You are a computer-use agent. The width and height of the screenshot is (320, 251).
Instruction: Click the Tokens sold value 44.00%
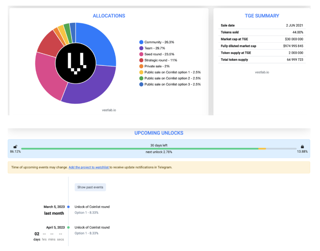coord(298,32)
